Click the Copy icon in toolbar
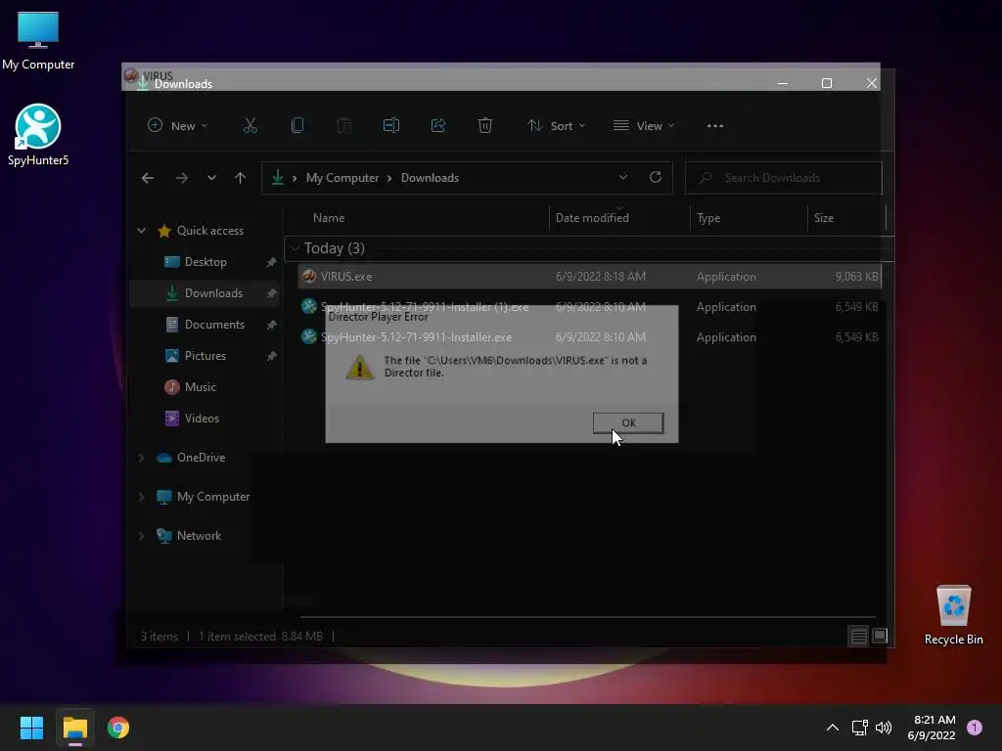The image size is (1002, 751). [x=297, y=126]
